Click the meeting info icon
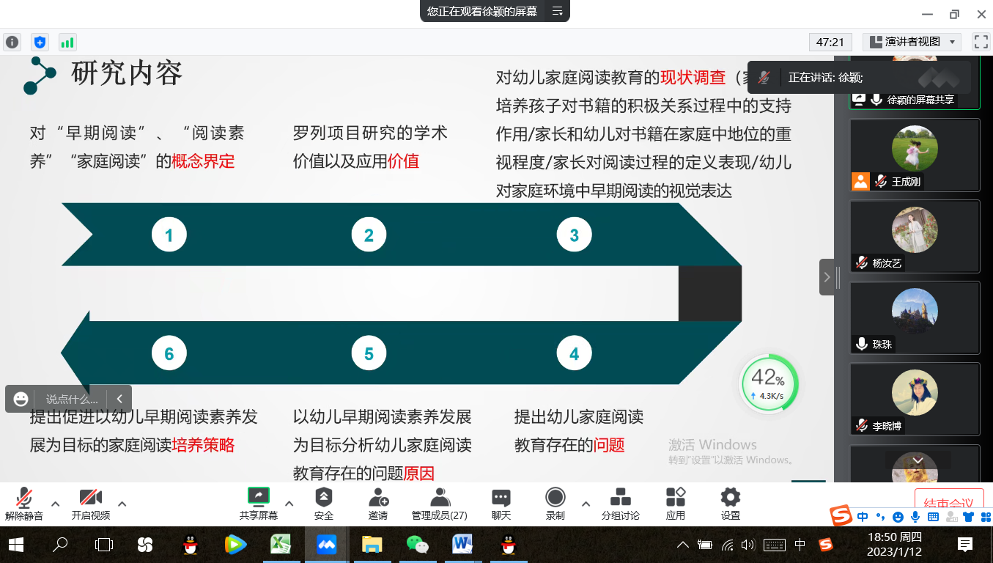Screen dimensions: 993x563 12,42
